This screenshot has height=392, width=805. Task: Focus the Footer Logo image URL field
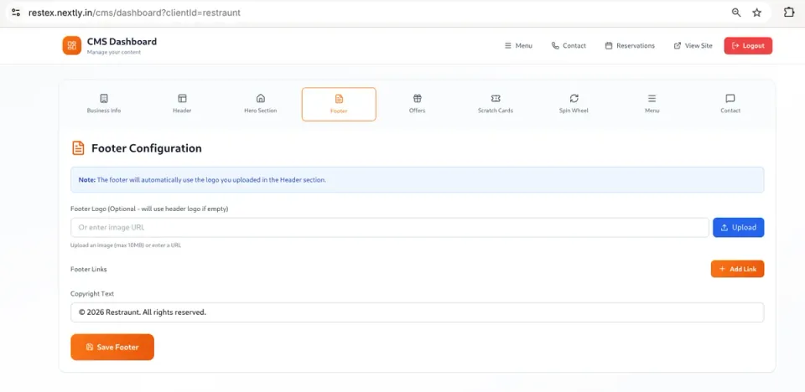tap(390, 227)
